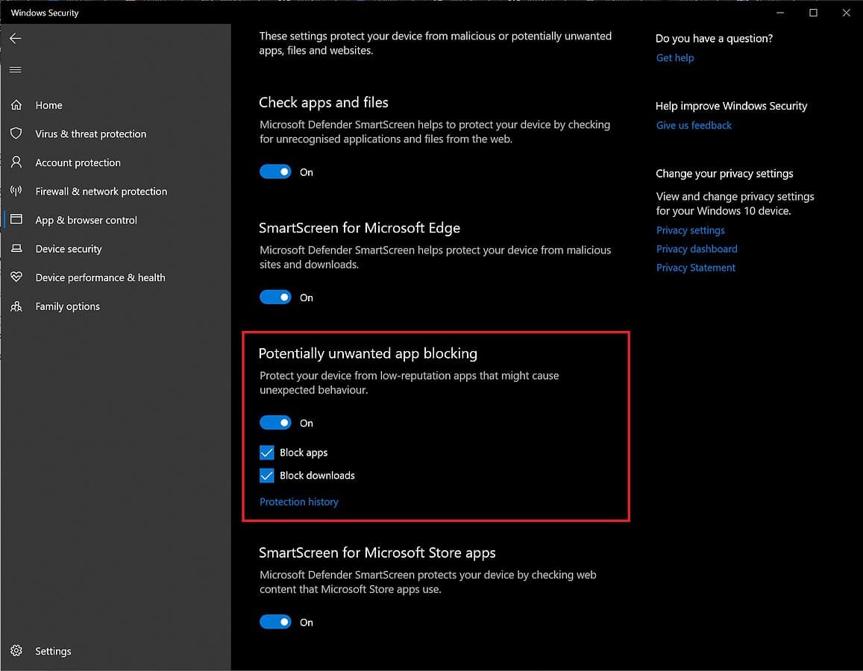Viewport: 863px width, 671px height.
Task: Disable SmartScreen for Microsoft Edge toggle
Action: point(275,297)
